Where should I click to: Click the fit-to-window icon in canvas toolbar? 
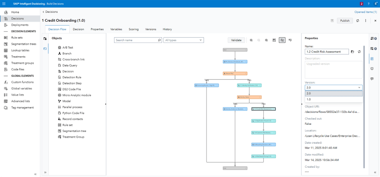point(274,40)
